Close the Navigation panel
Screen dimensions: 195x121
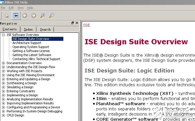coord(77,23)
